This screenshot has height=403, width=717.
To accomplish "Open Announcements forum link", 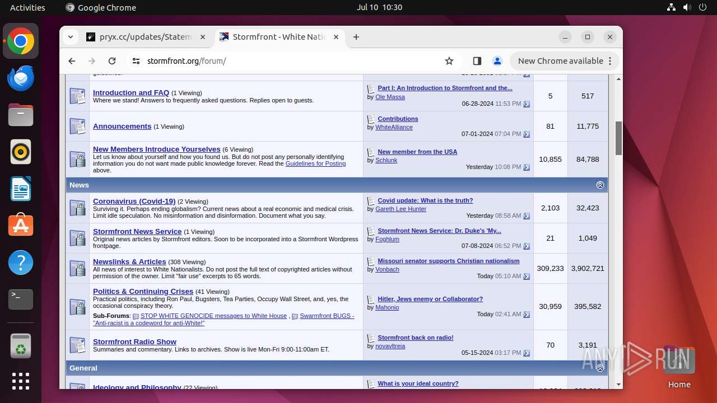I will coord(122,126).
